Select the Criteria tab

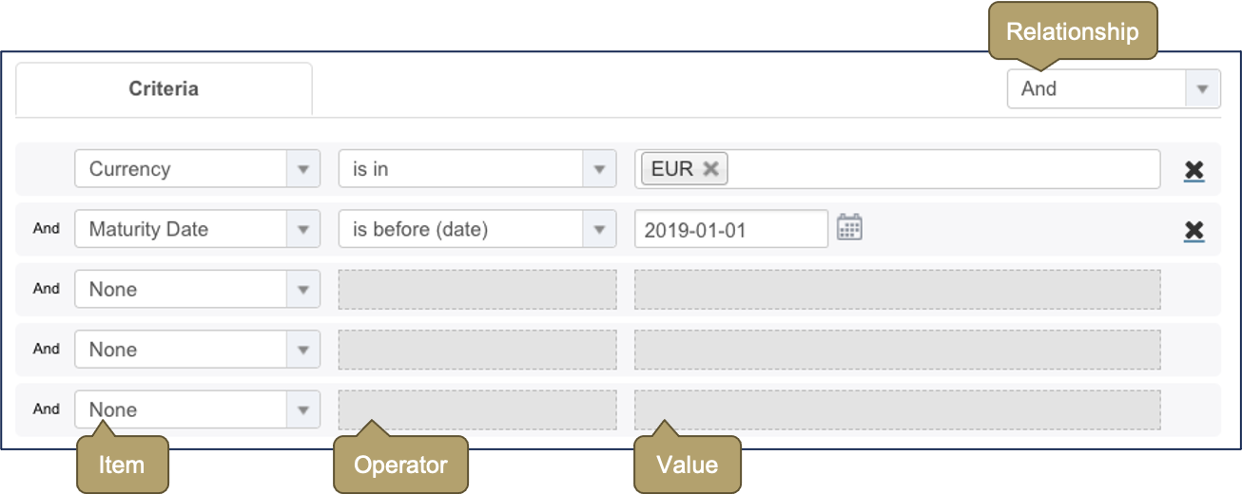click(164, 89)
